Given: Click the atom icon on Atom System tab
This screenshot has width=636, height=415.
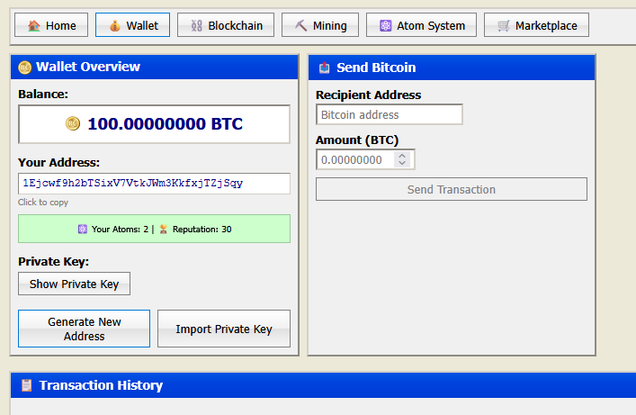Looking at the screenshot, I should pos(385,25).
